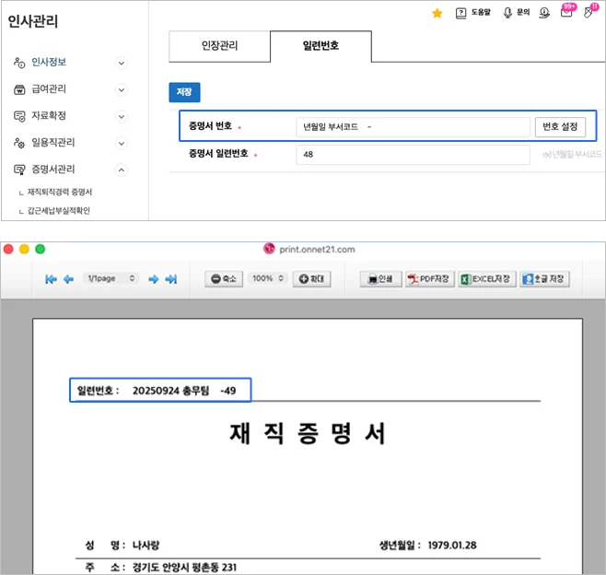This screenshot has width=606, height=575.
Task: Open 재직퇴직경력 증명서 in sidebar
Action: click(60, 192)
